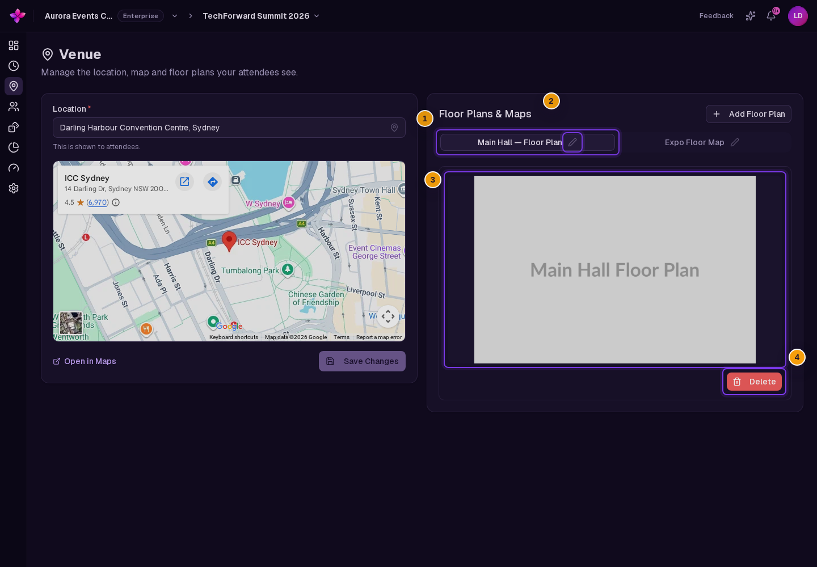Click the location pin icon in Location field
This screenshot has width=817, height=567.
[394, 128]
